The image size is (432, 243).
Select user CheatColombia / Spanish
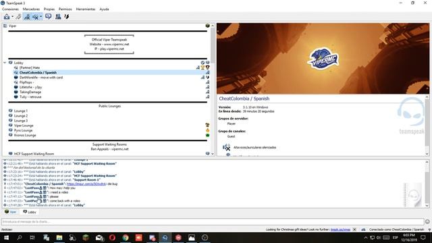38,73
